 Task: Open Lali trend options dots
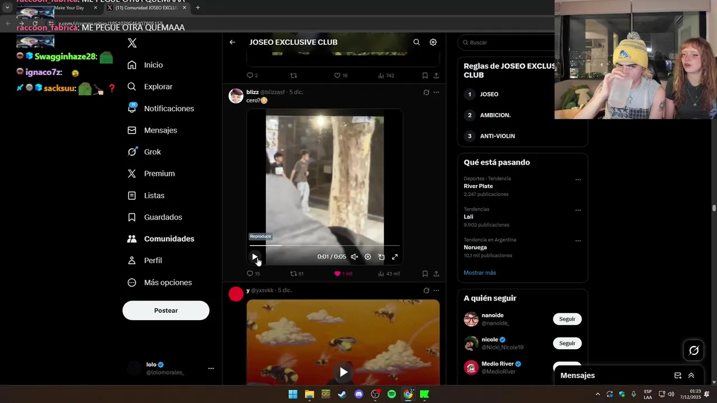pos(578,210)
